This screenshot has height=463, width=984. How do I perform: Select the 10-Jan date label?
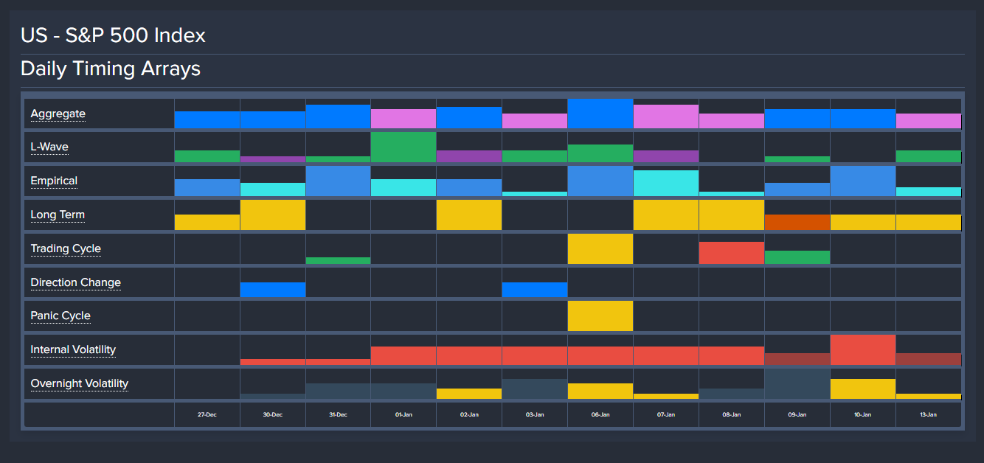[863, 414]
